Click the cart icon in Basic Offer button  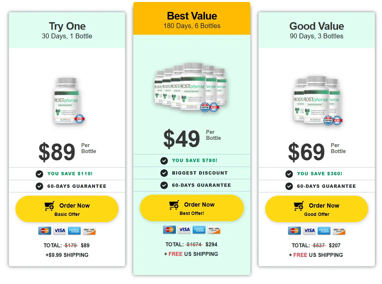49,206
